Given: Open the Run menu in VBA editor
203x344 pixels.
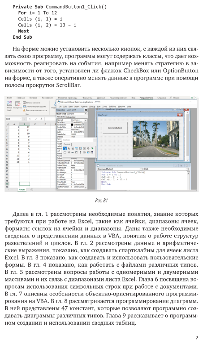Looking at the screenshot, I should pyautogui.click(x=99, y=107).
